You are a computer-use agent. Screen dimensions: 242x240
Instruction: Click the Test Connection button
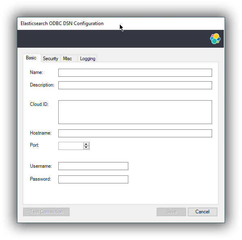click(x=46, y=212)
